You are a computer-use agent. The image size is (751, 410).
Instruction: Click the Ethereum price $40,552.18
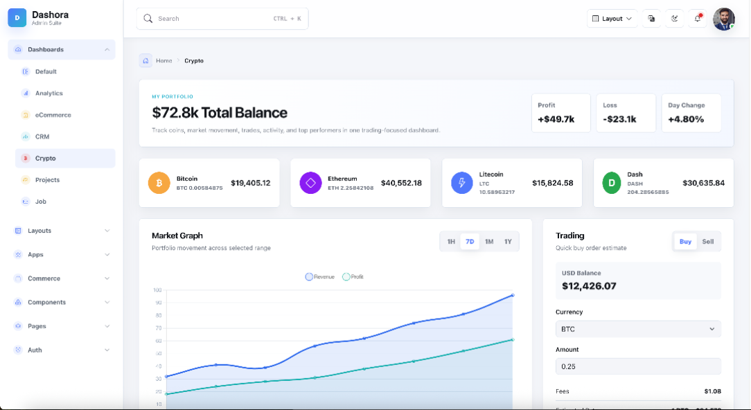click(401, 183)
